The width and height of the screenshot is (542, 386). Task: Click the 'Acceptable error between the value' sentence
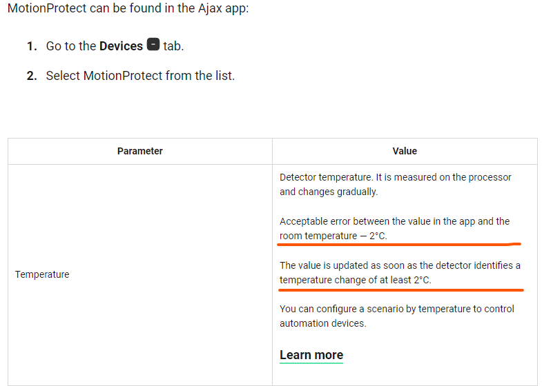394,228
